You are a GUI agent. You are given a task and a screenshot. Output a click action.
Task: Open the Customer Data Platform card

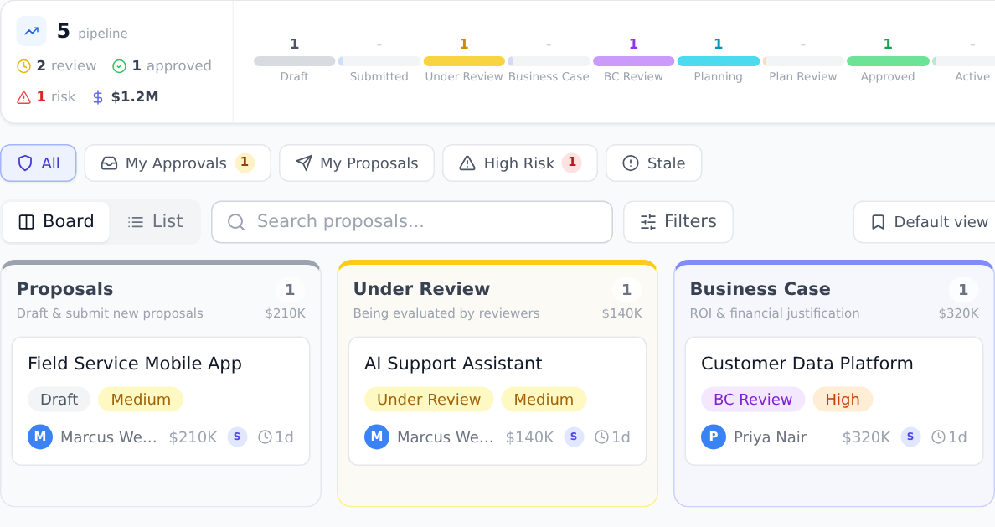(834, 401)
